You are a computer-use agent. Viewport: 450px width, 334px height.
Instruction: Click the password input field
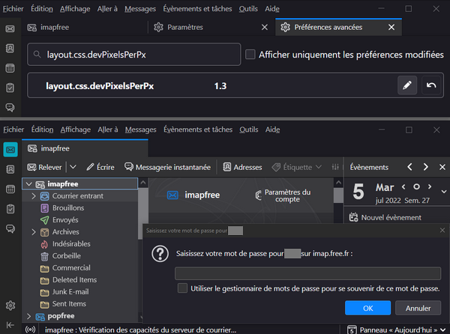307,273
